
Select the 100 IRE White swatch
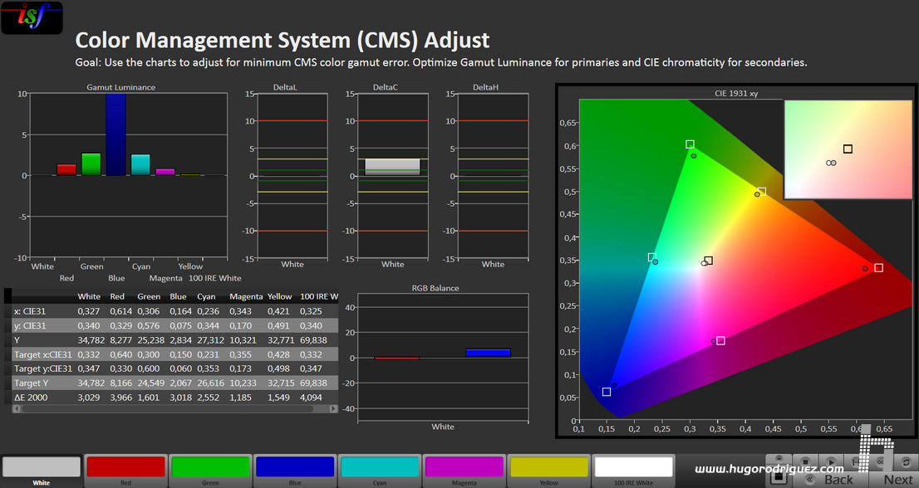pos(633,467)
